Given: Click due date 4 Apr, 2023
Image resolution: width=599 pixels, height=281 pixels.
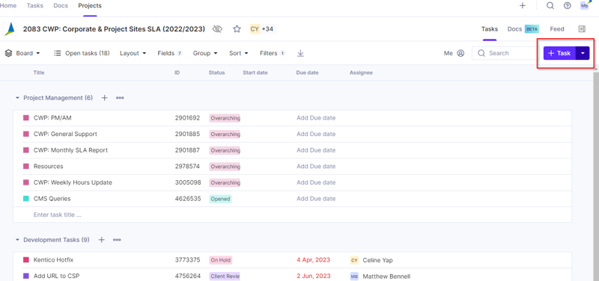Looking at the screenshot, I should 313,260.
